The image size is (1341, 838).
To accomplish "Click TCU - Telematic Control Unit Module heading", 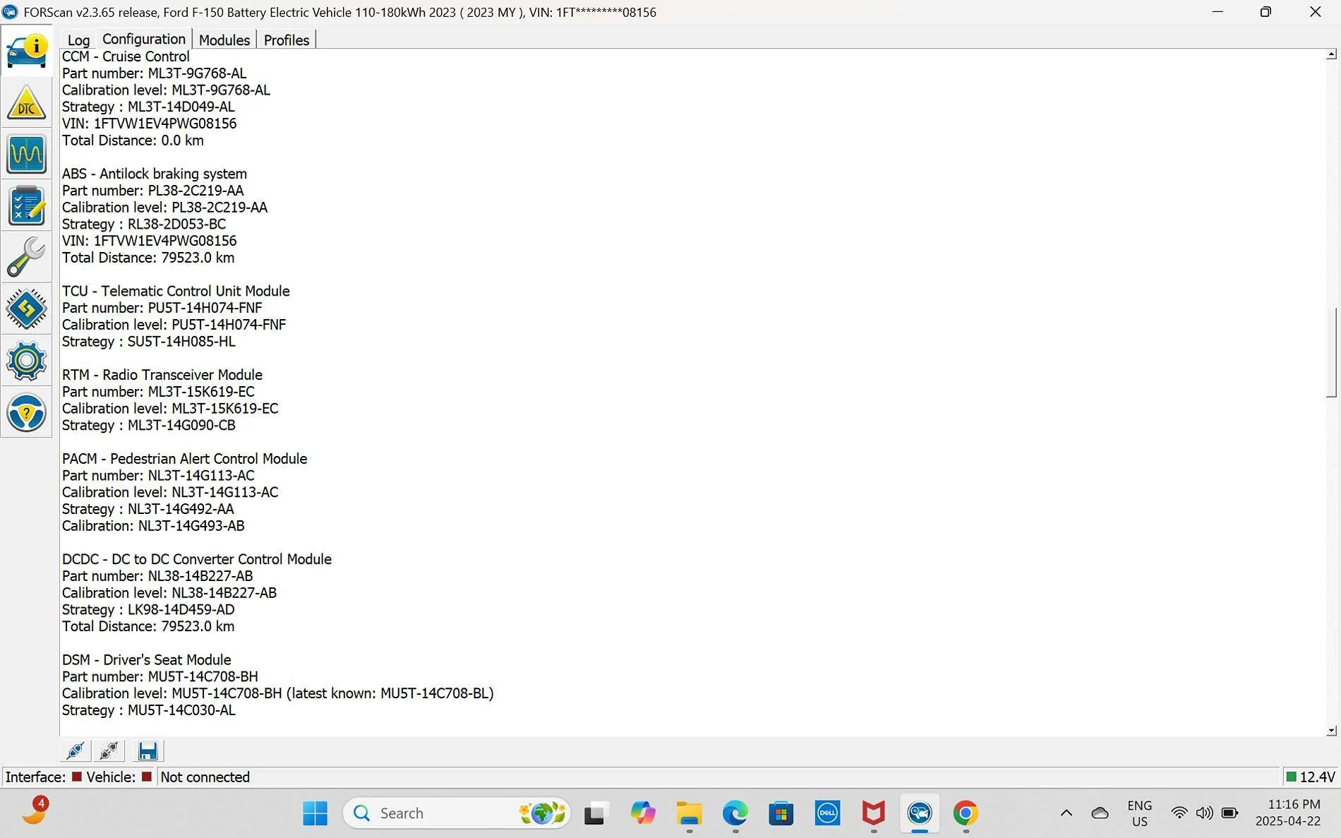I will coord(176,291).
